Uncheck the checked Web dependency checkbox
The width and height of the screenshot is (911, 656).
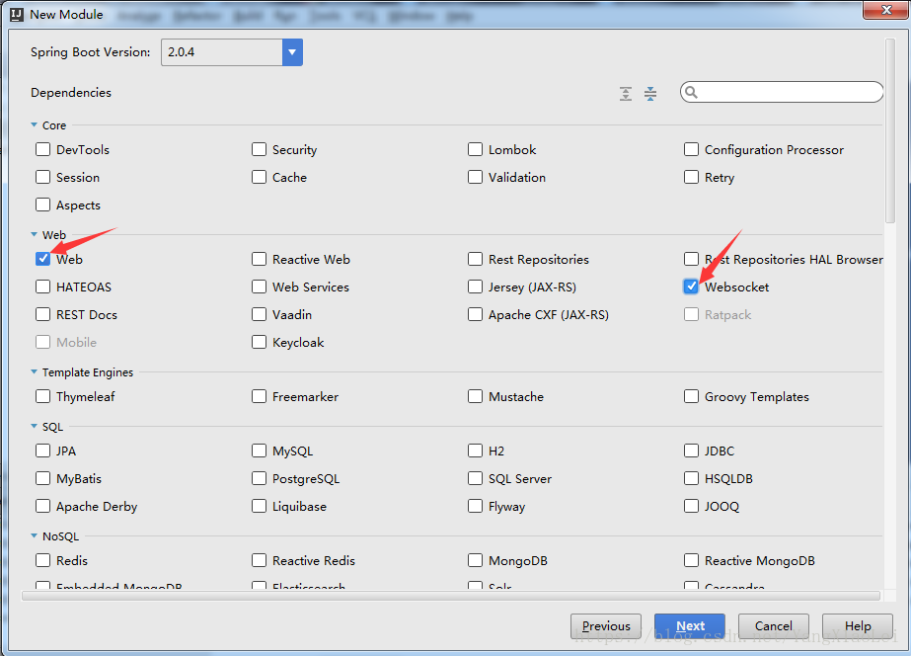coord(43,259)
